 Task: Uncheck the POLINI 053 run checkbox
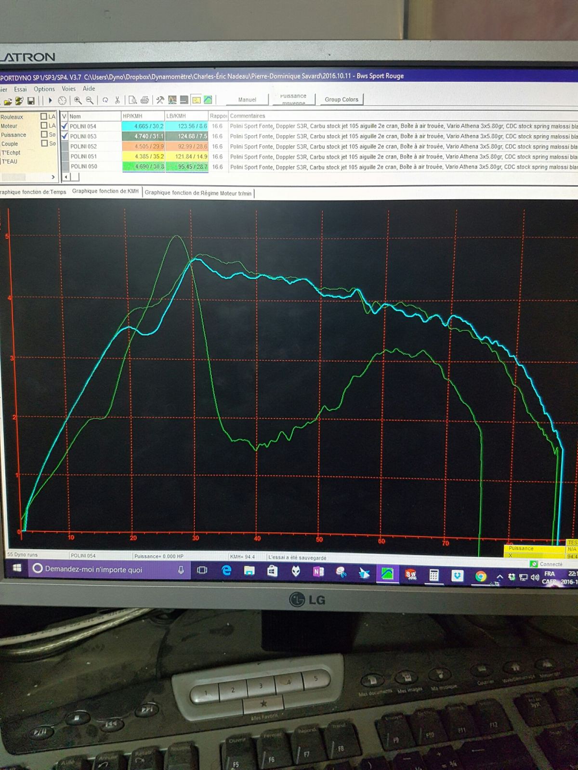(65, 136)
